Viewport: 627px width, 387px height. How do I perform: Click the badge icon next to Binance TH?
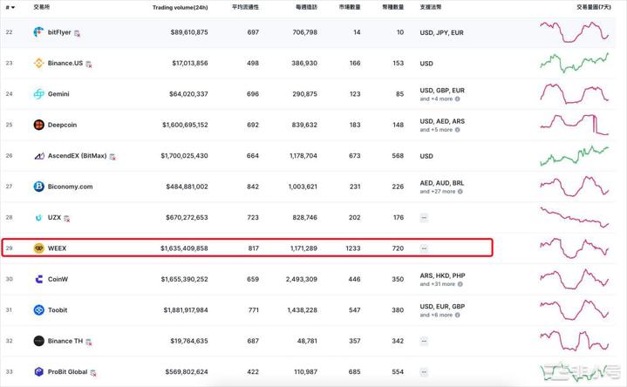(89, 343)
